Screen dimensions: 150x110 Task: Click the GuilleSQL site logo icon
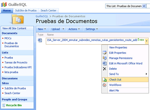click(x=4, y=5)
